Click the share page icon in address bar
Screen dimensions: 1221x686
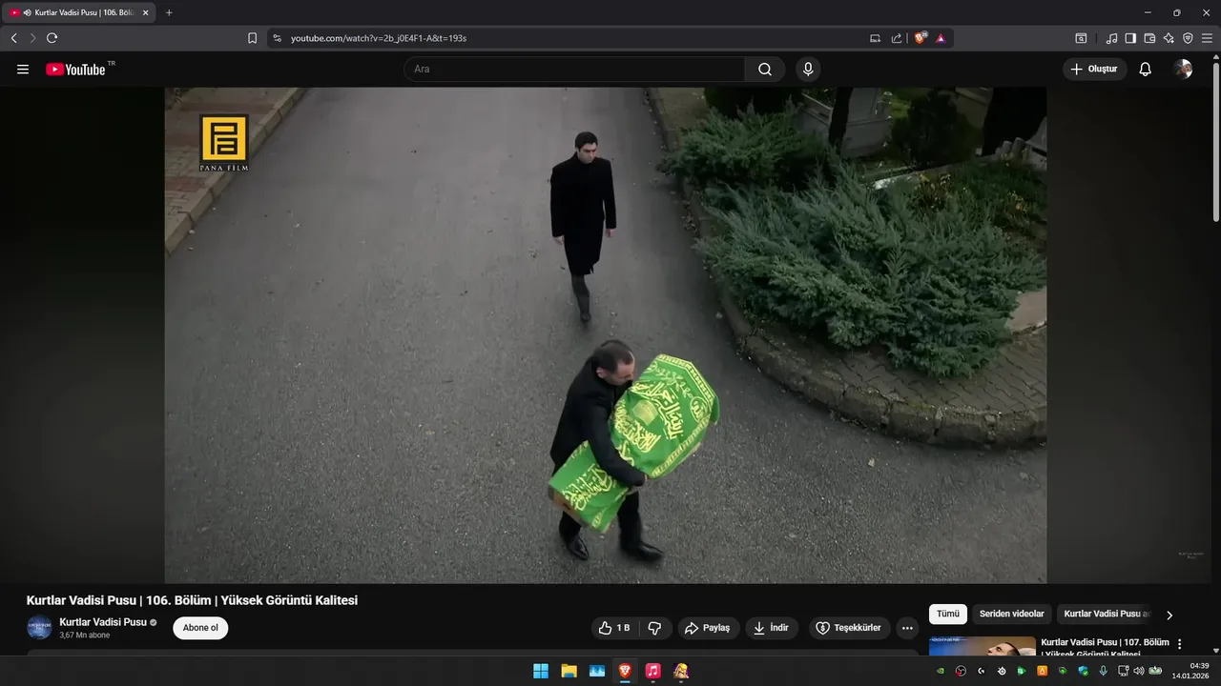897,38
